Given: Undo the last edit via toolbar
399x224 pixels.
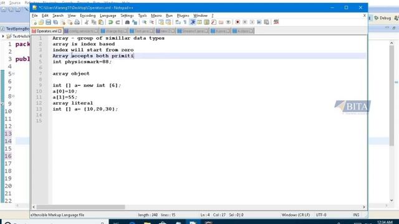Looking at the screenshot, I should [111, 22].
